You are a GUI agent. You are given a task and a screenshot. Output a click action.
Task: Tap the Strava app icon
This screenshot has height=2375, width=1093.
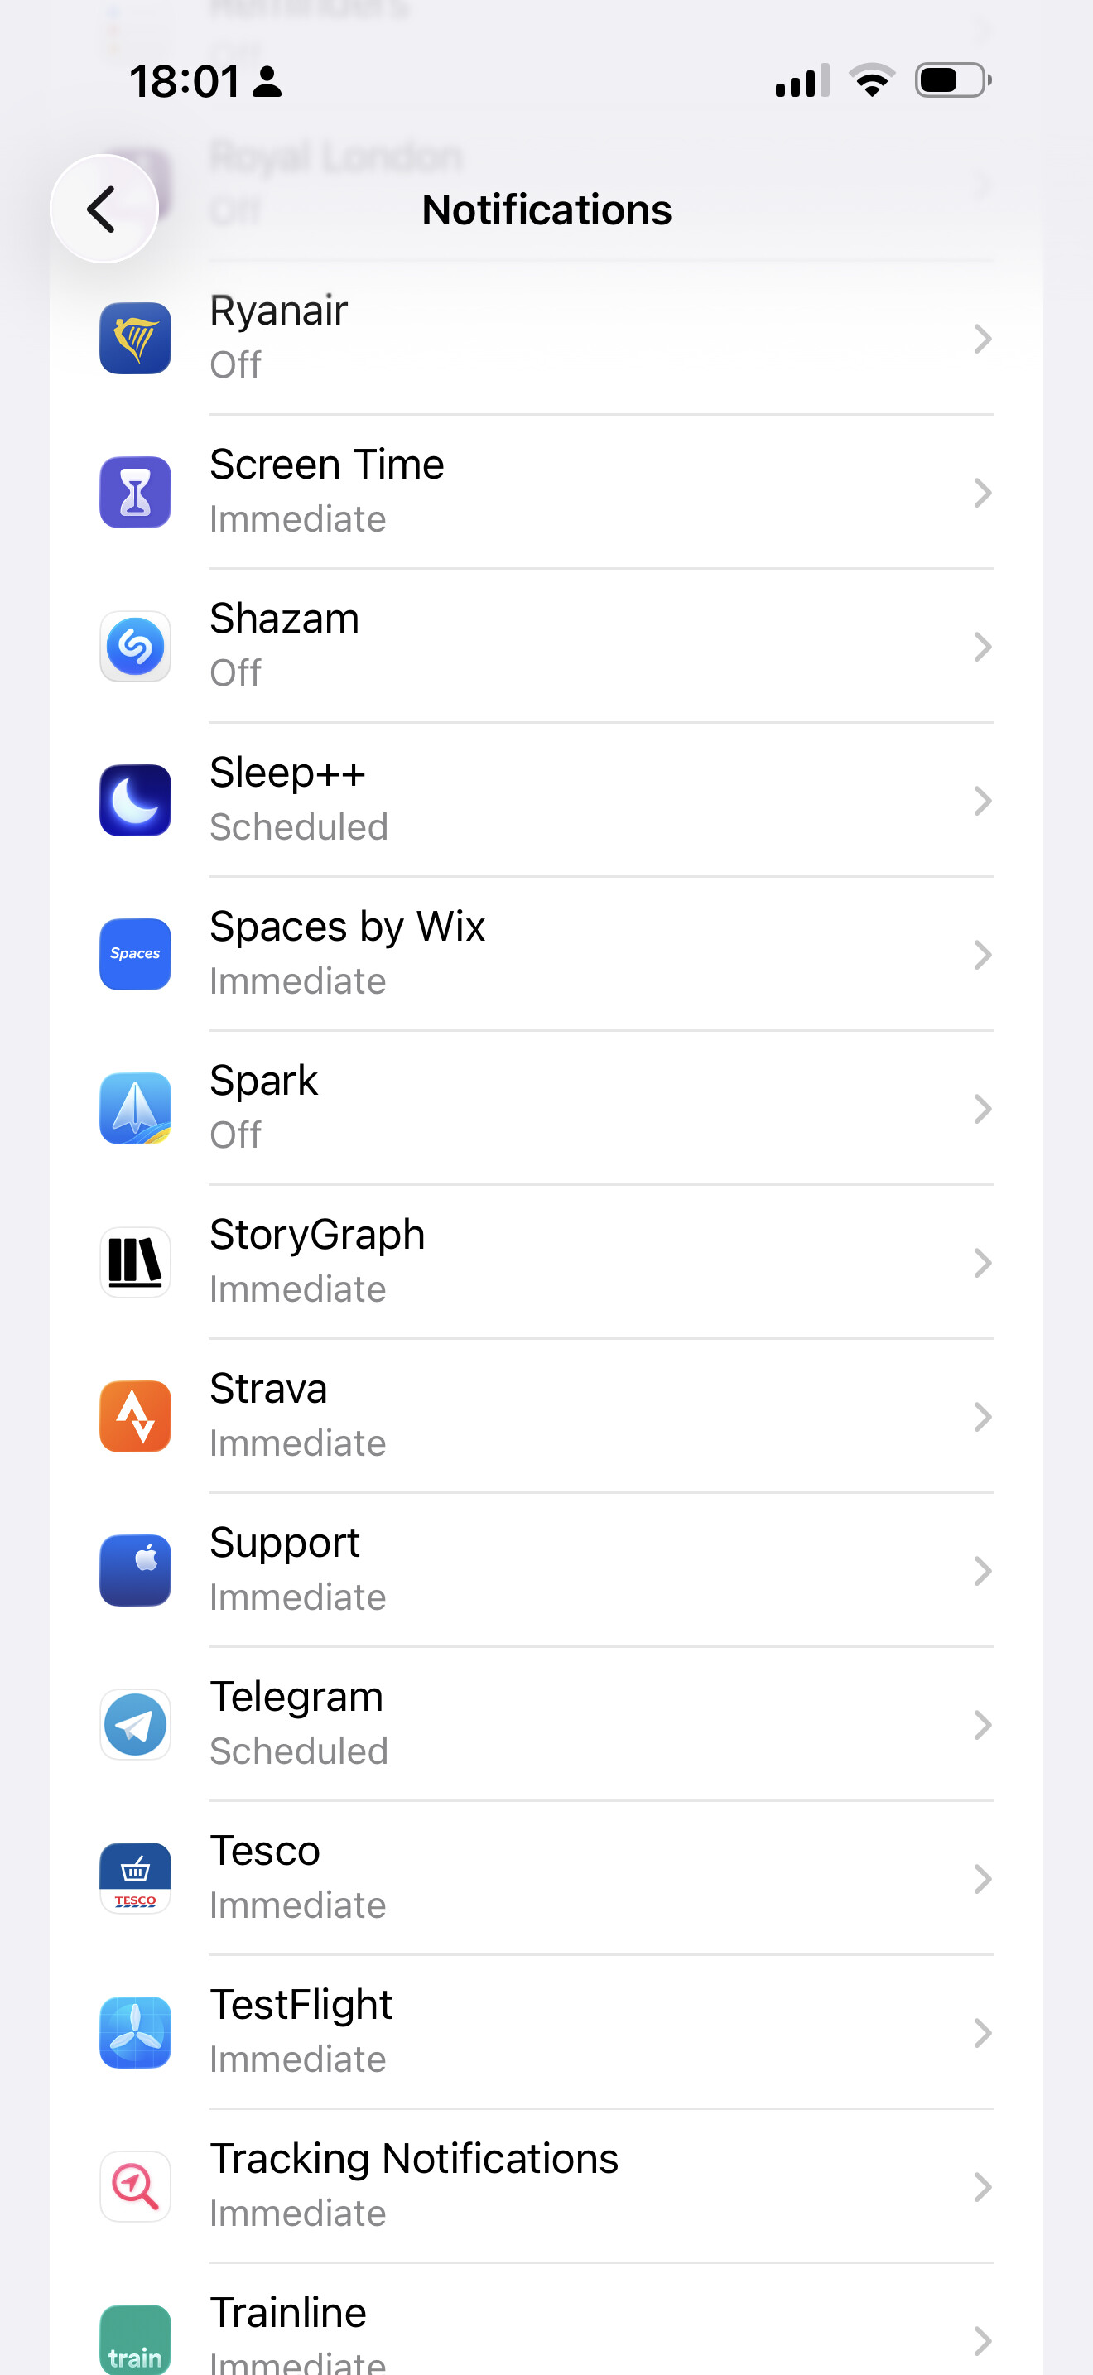coord(136,1416)
